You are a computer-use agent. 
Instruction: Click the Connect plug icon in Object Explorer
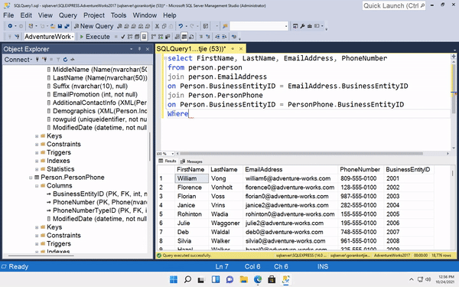[37, 60]
